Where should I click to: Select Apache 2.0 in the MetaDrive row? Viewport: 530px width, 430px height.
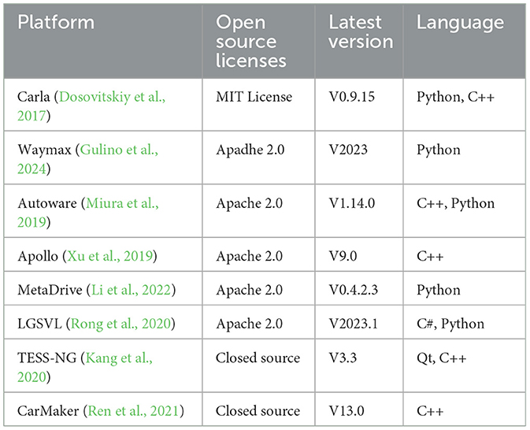(x=250, y=290)
